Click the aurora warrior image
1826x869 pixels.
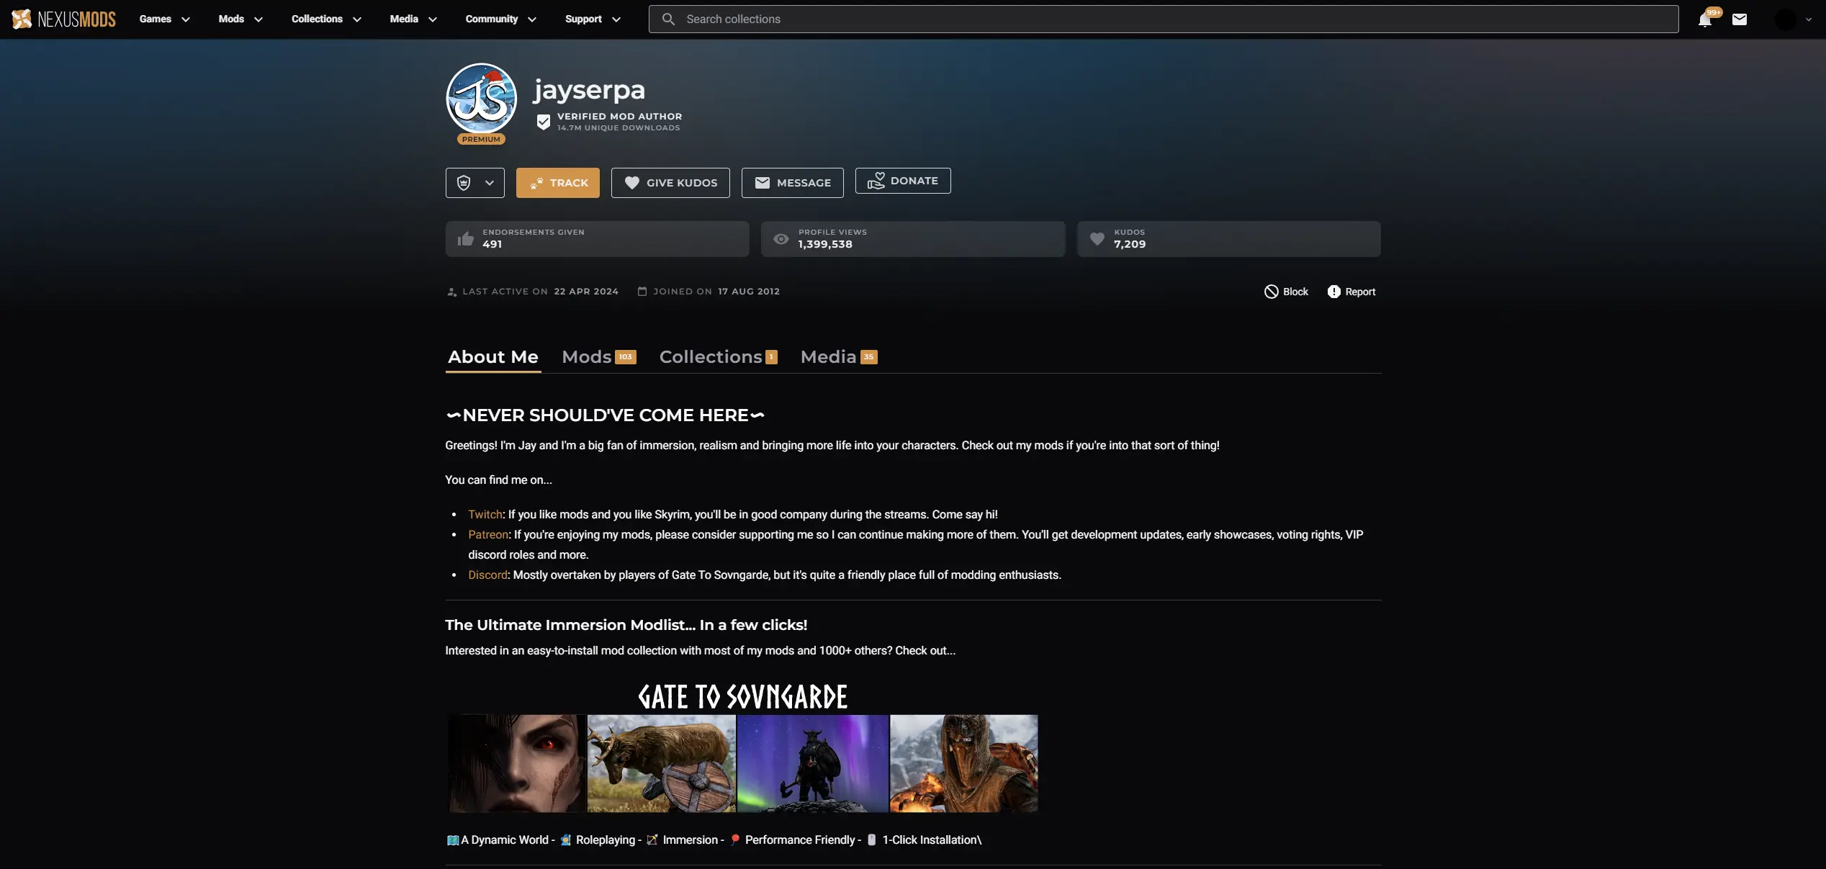click(813, 764)
